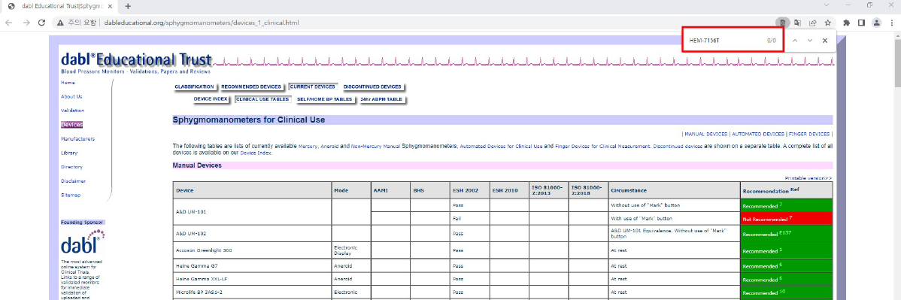Go to previous find-in-page result
901x300 pixels.
pos(795,41)
